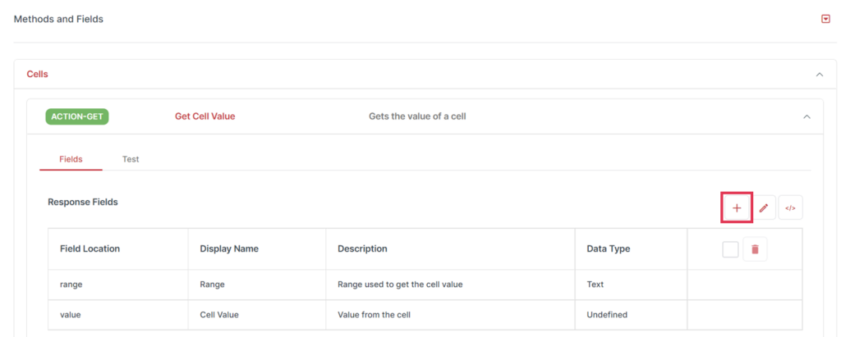Edit response fields with the pencil icon
841x337 pixels.
click(x=764, y=208)
